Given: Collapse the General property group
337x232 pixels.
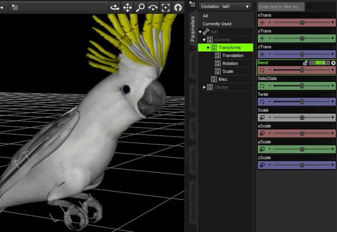Looking at the screenshot, I should [205, 40].
